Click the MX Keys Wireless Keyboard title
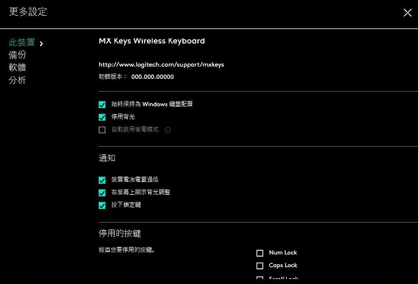This screenshot has width=418, height=284. [x=152, y=41]
